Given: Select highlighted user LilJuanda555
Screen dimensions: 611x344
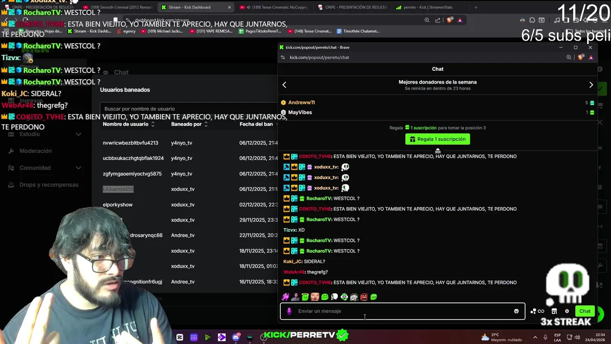Looking at the screenshot, I should 118,189.
